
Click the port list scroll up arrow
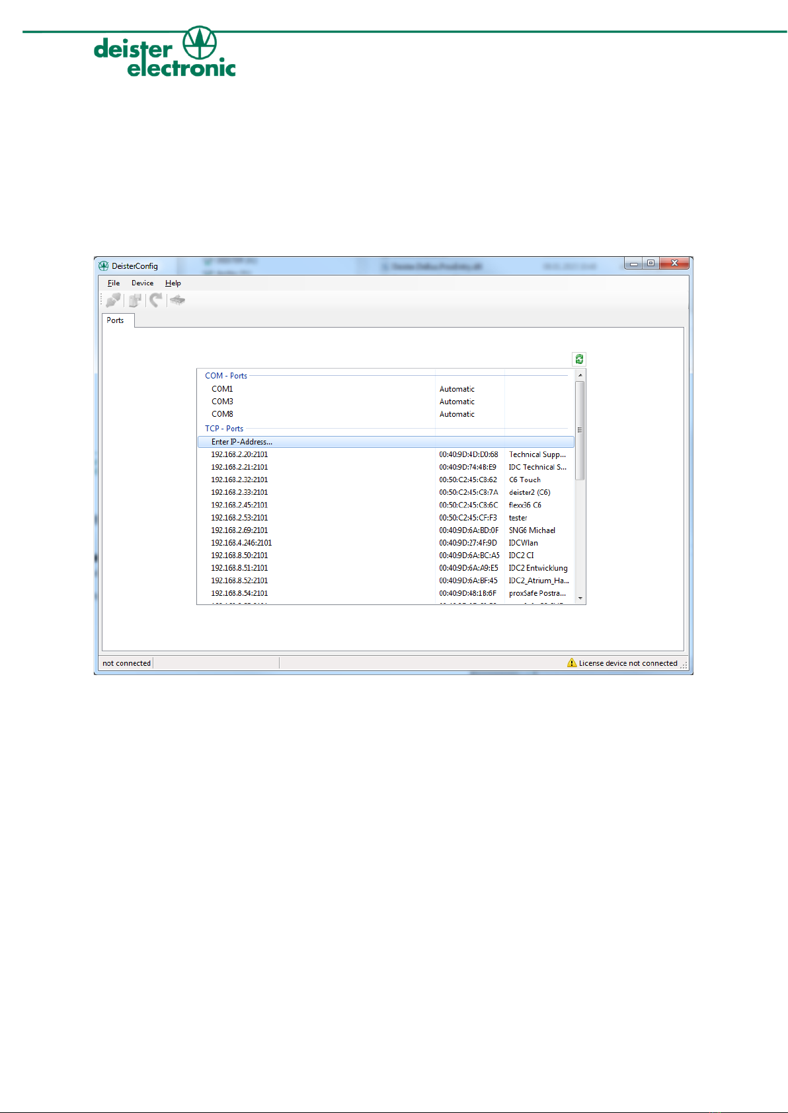point(580,375)
